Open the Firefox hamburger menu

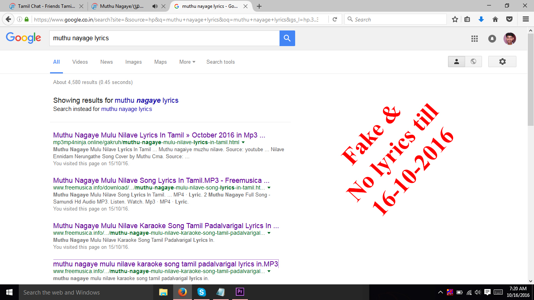point(526,19)
